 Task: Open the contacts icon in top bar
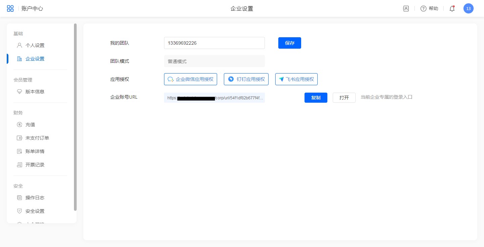pos(406,9)
